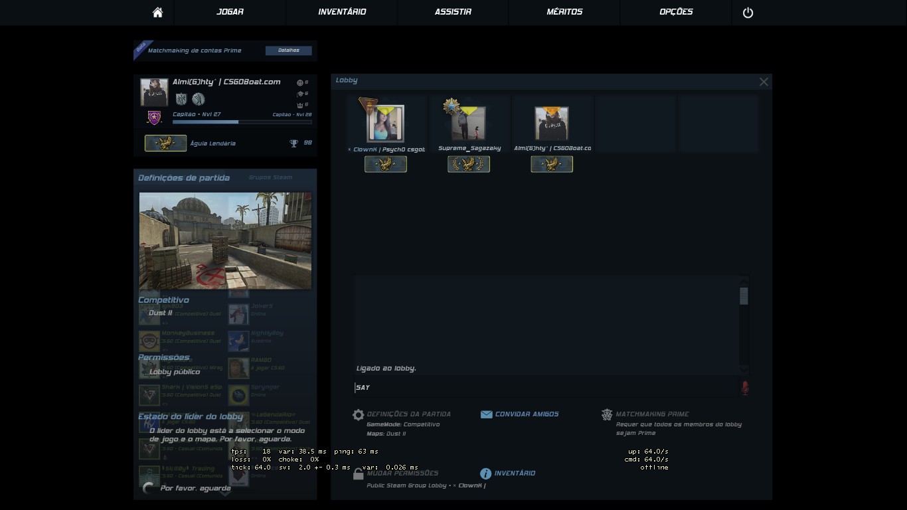This screenshot has width=907, height=510.
Task: Open DEFINIÇÕES DA PARTIDA in the lobby
Action: point(408,414)
